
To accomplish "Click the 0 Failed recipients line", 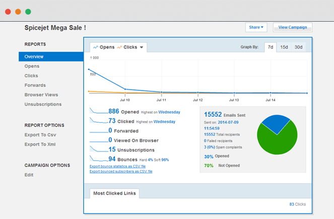I will (x=218, y=141).
